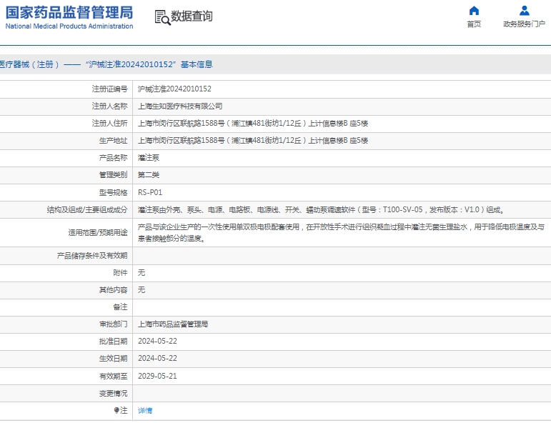This screenshot has height=423, width=551.
Task: Click the 政务服务门户 text label
Action: pos(524,24)
